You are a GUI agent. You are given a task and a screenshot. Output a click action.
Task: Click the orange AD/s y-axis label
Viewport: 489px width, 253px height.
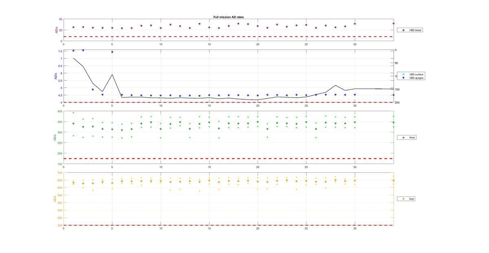coord(54,199)
